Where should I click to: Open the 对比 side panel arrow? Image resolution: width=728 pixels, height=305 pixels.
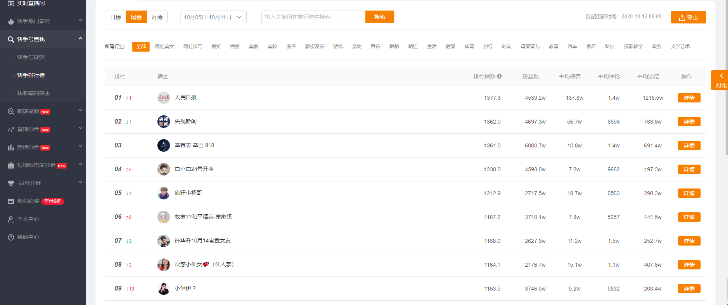coord(721,76)
